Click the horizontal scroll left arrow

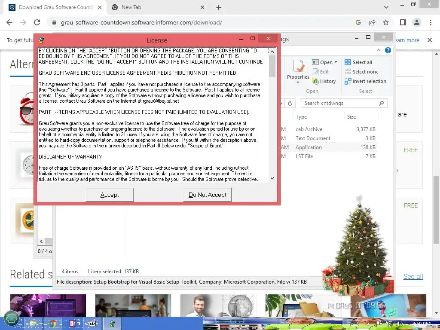[x=42, y=241]
